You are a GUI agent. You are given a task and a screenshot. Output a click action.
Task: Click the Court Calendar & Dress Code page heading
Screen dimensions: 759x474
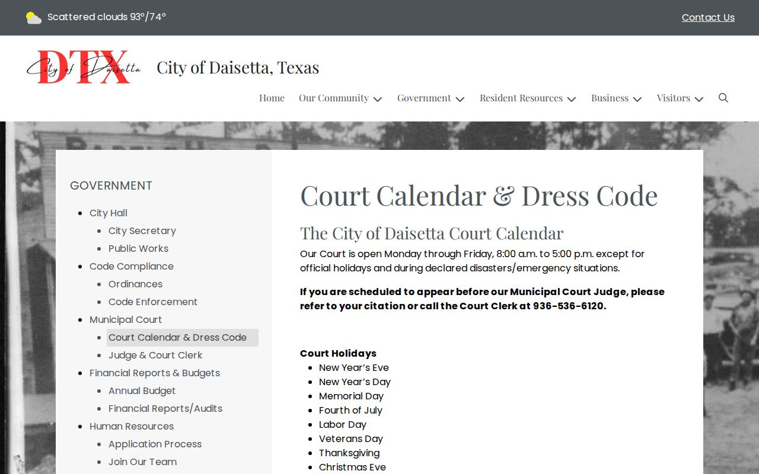[x=479, y=196]
